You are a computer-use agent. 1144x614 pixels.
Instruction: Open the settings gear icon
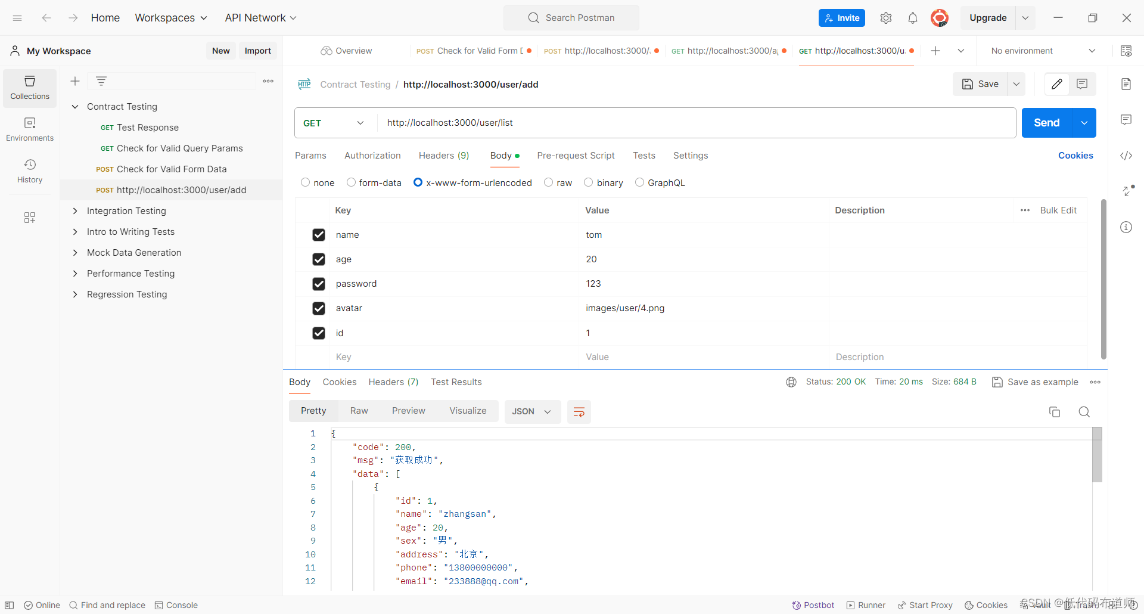[x=886, y=18]
